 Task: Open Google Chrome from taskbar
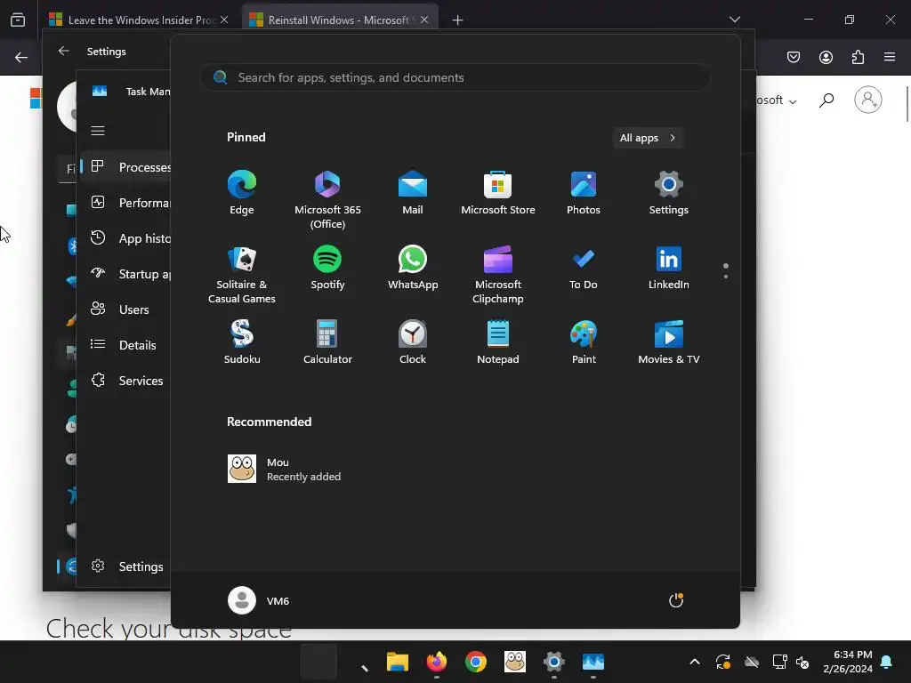[476, 662]
